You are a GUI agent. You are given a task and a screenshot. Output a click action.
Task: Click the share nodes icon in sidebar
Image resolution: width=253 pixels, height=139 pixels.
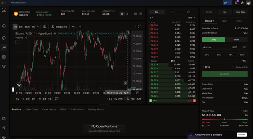point(4,128)
